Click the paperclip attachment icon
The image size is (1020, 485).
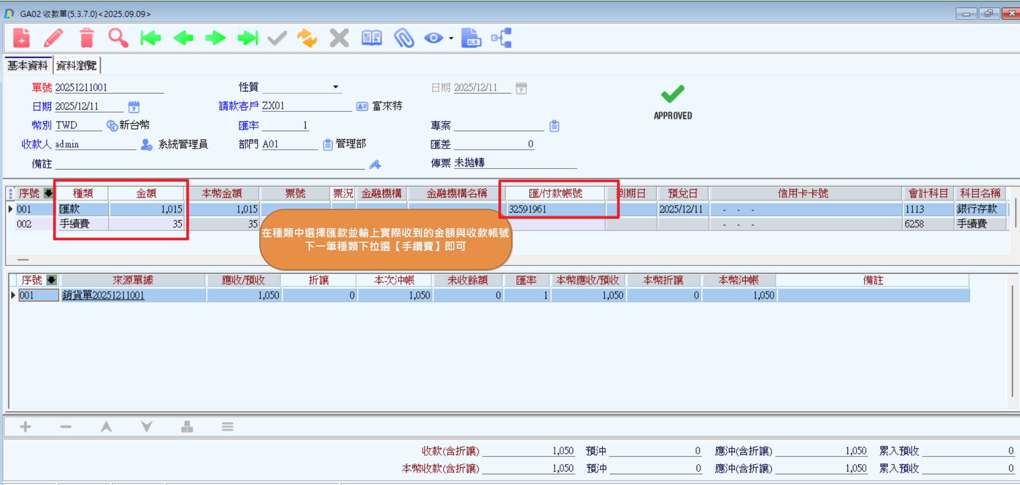click(404, 38)
